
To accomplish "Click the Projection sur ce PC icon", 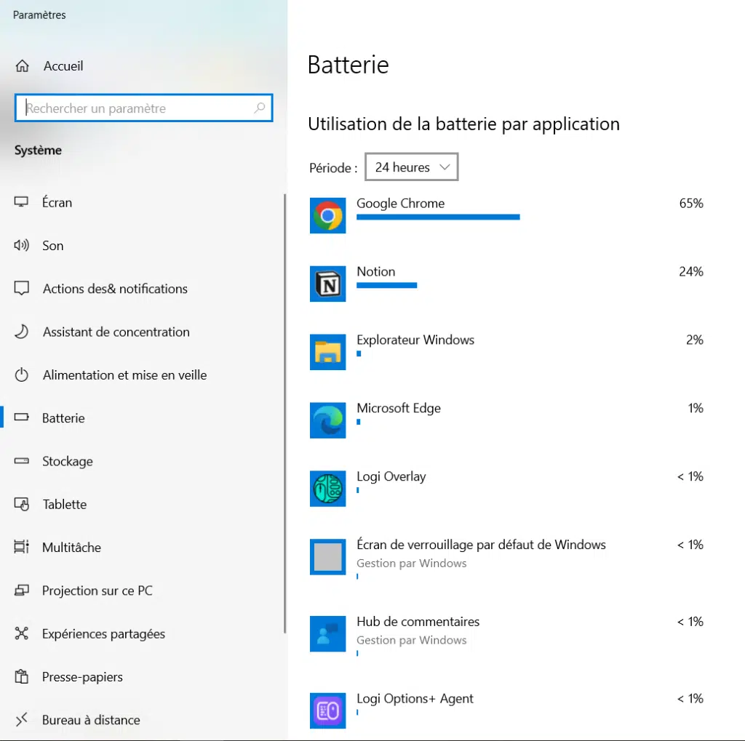I will [21, 590].
